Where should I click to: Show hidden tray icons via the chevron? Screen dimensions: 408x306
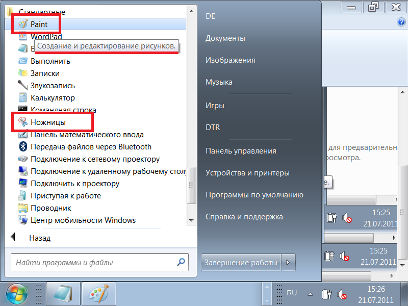[x=310, y=293]
